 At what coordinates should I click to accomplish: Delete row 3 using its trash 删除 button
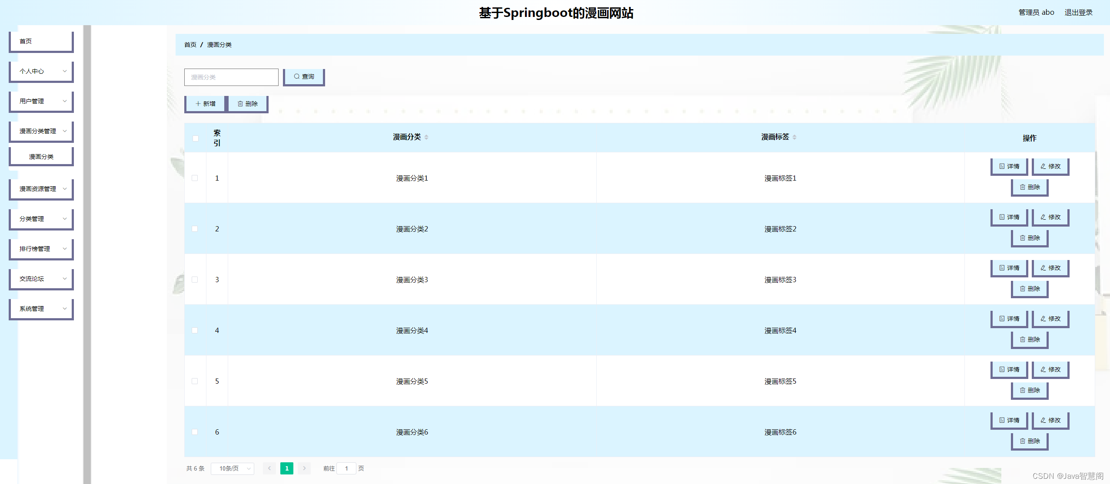pyautogui.click(x=1029, y=289)
